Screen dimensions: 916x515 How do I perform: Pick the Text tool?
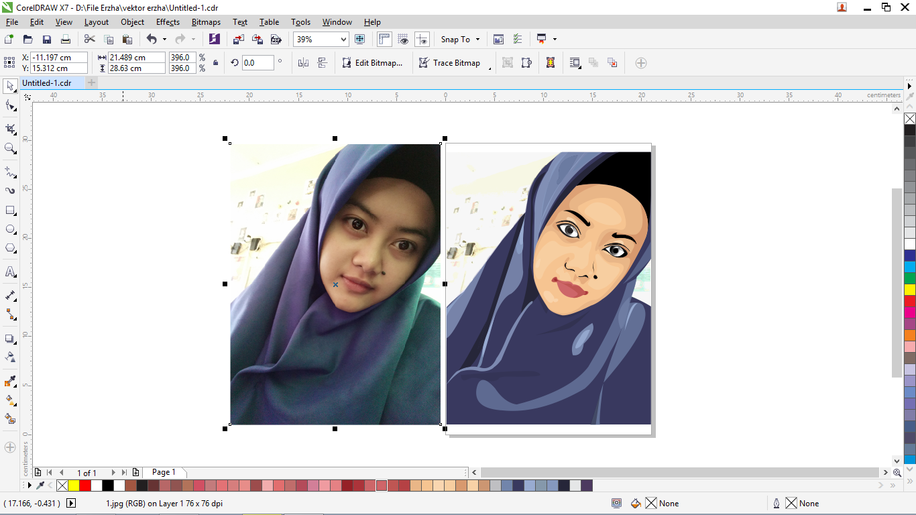tap(10, 272)
